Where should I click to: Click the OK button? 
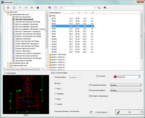pos(127,112)
